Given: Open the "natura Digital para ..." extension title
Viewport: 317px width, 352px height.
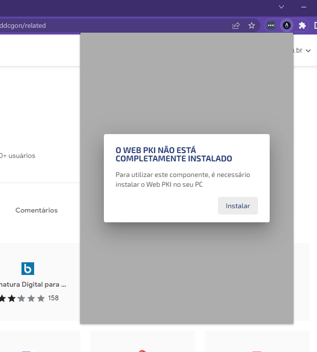Looking at the screenshot, I should [33, 284].
